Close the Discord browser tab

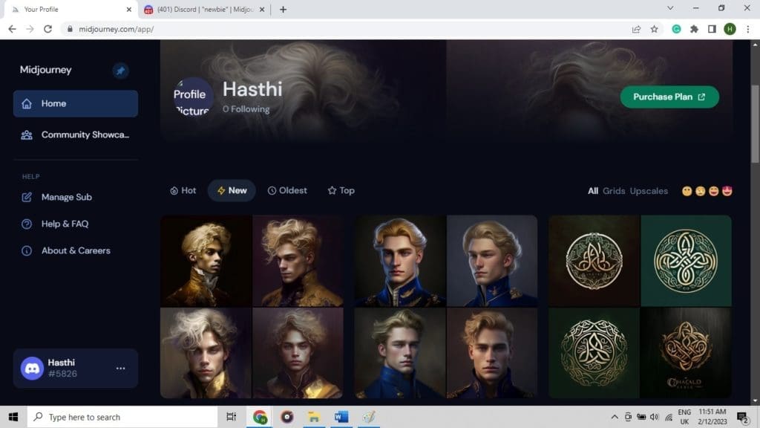(x=262, y=9)
